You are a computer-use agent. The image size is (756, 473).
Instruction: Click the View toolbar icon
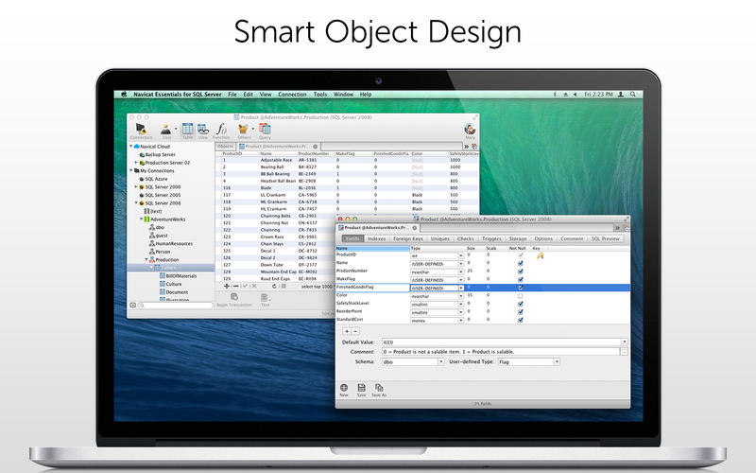click(203, 129)
